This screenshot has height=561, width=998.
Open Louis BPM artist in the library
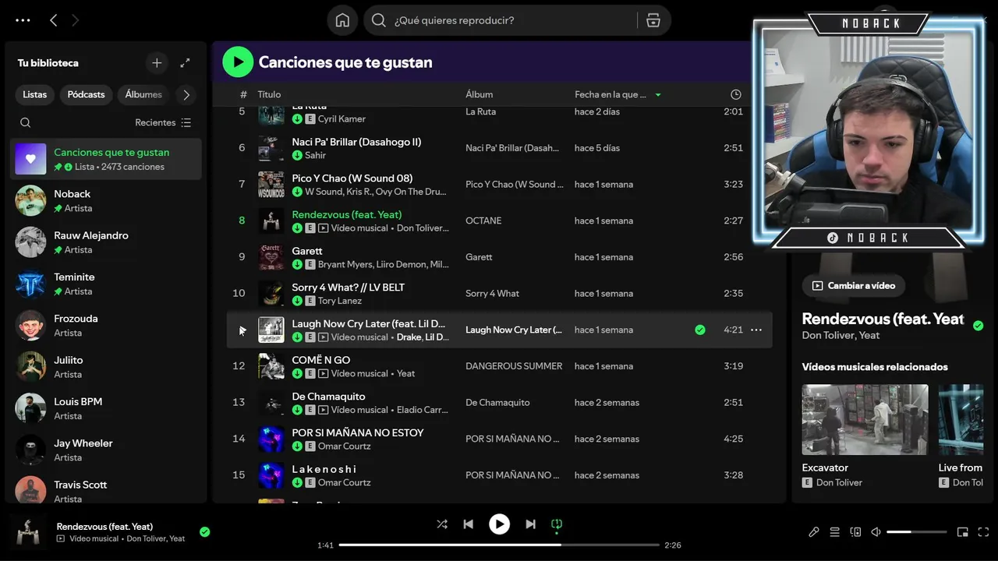tap(106, 408)
